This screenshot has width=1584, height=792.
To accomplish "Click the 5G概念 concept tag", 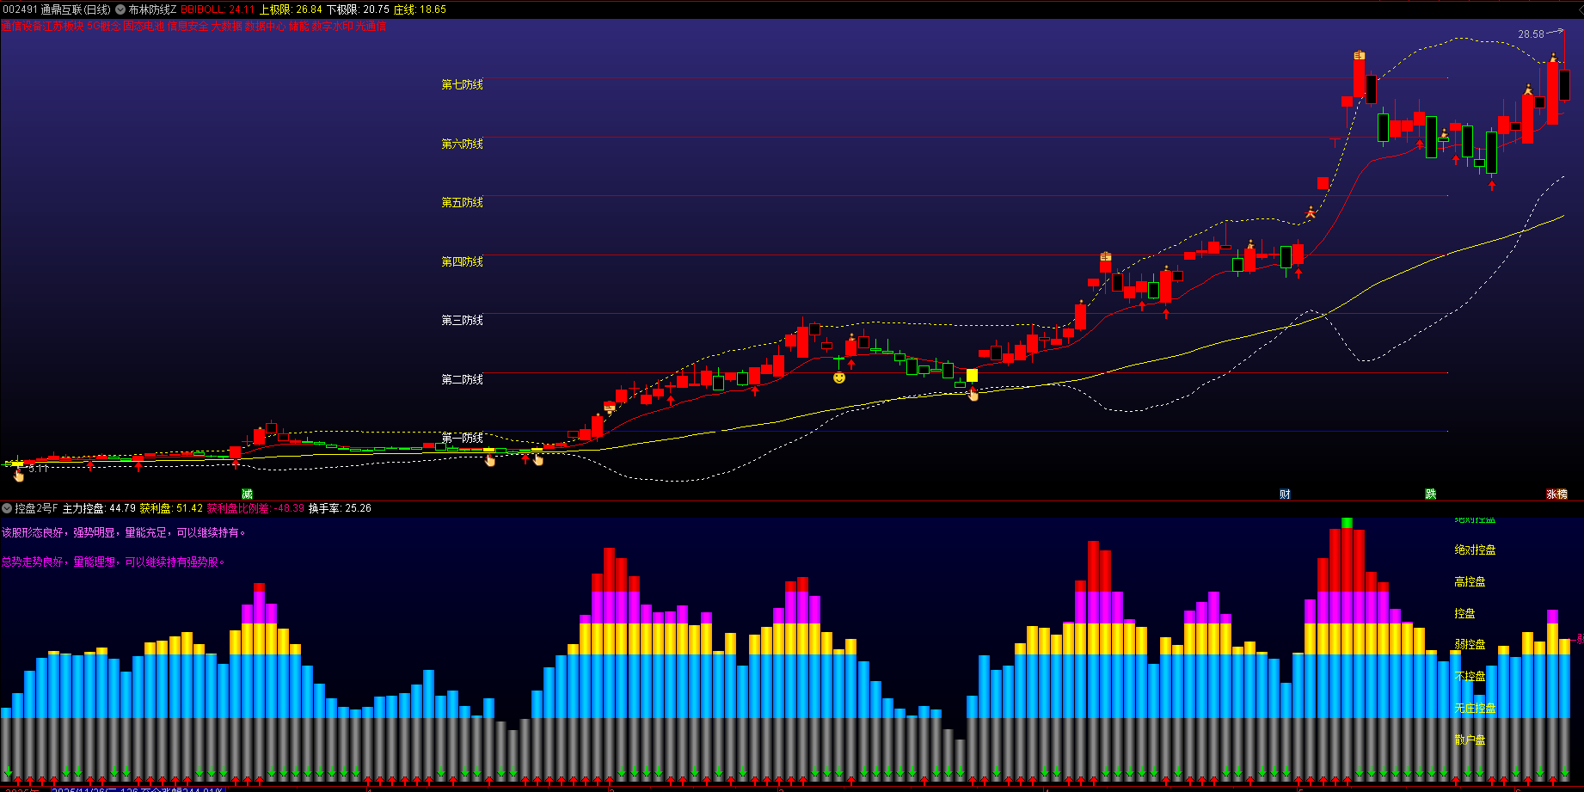I will click(104, 26).
